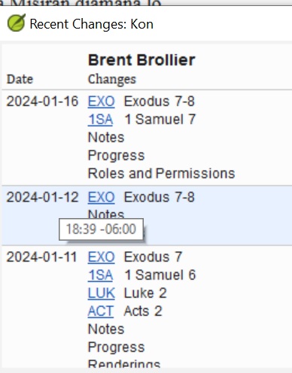Open 1SA link for 1 Samuel 7
The height and width of the screenshot is (373, 292).
coord(101,120)
